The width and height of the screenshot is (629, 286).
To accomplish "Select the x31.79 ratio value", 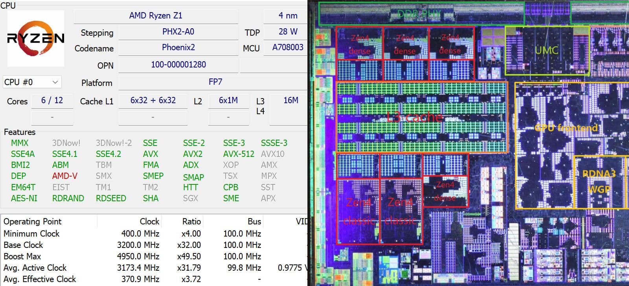I will (189, 268).
